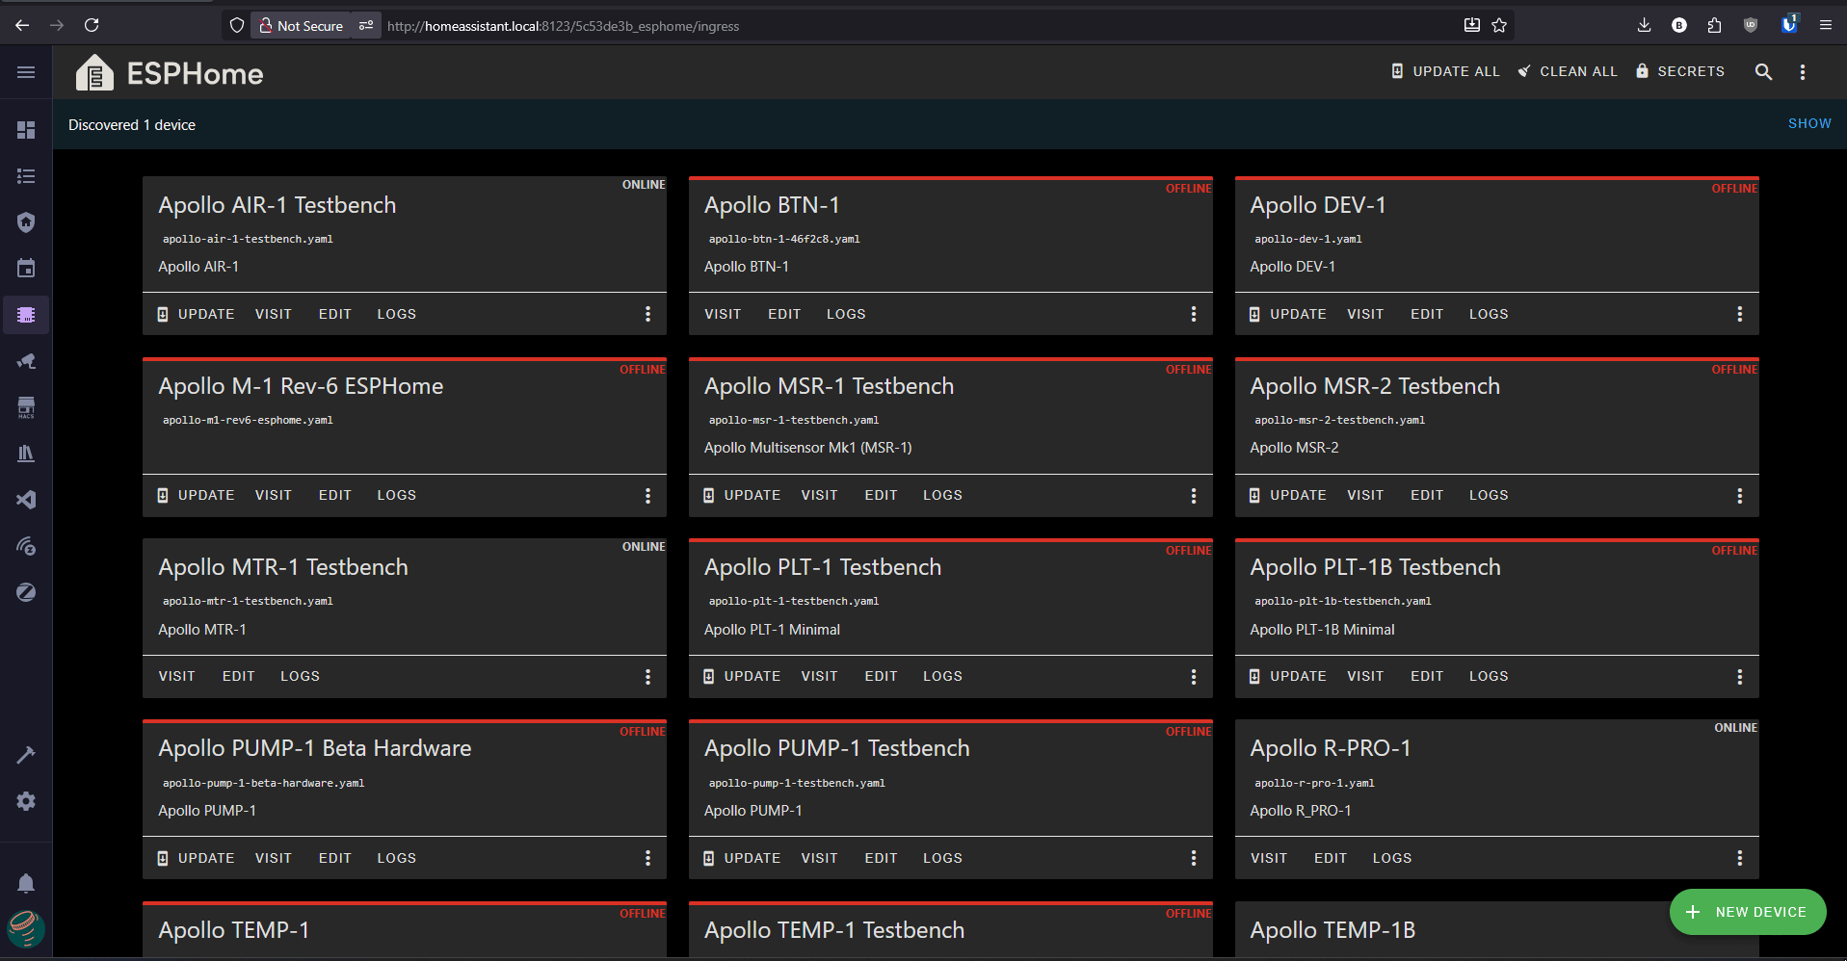
Task: Open the HACS sidebar icon
Action: [x=26, y=407]
